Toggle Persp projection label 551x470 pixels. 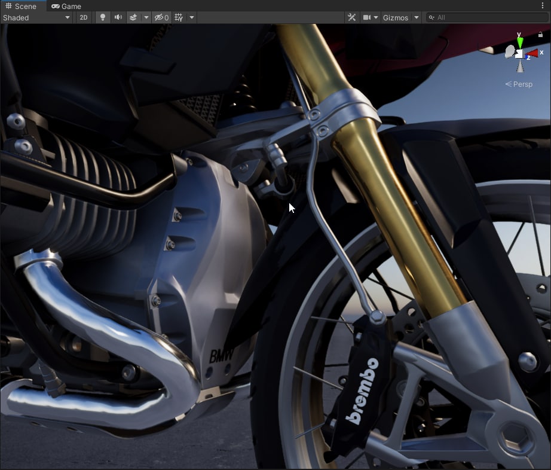click(519, 84)
